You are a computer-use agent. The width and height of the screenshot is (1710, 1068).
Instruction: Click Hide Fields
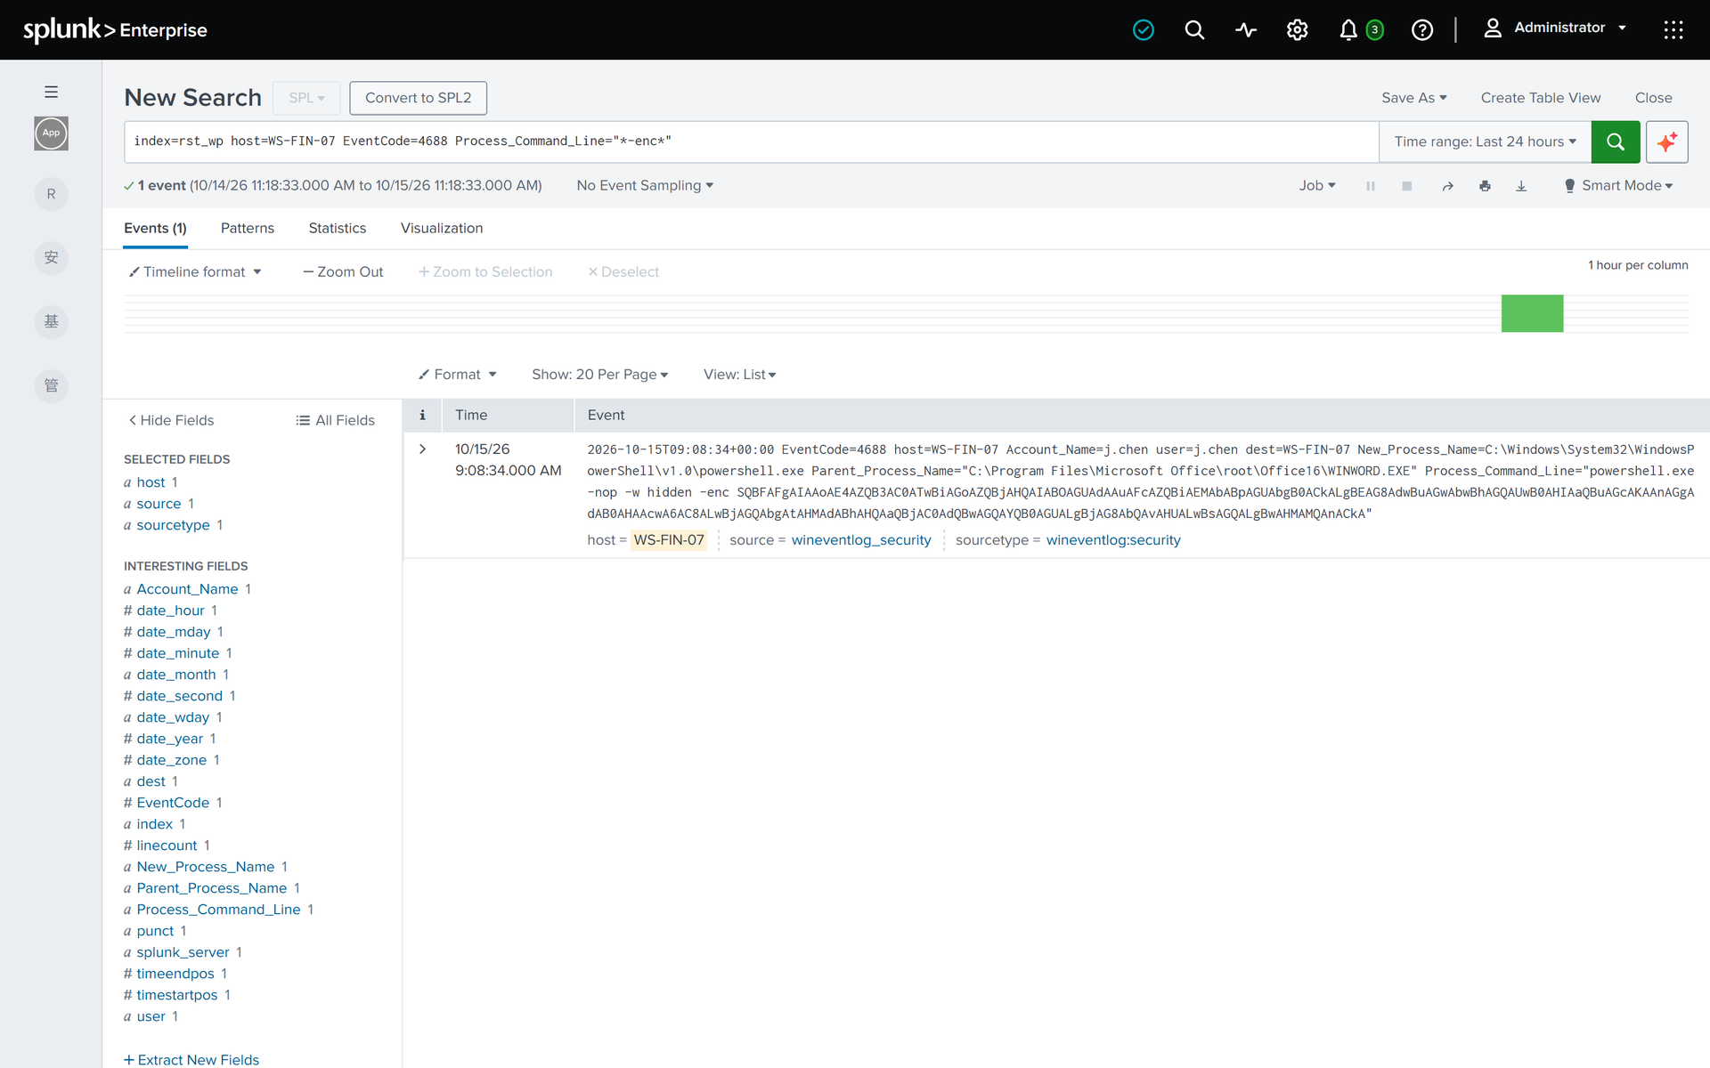tap(171, 420)
